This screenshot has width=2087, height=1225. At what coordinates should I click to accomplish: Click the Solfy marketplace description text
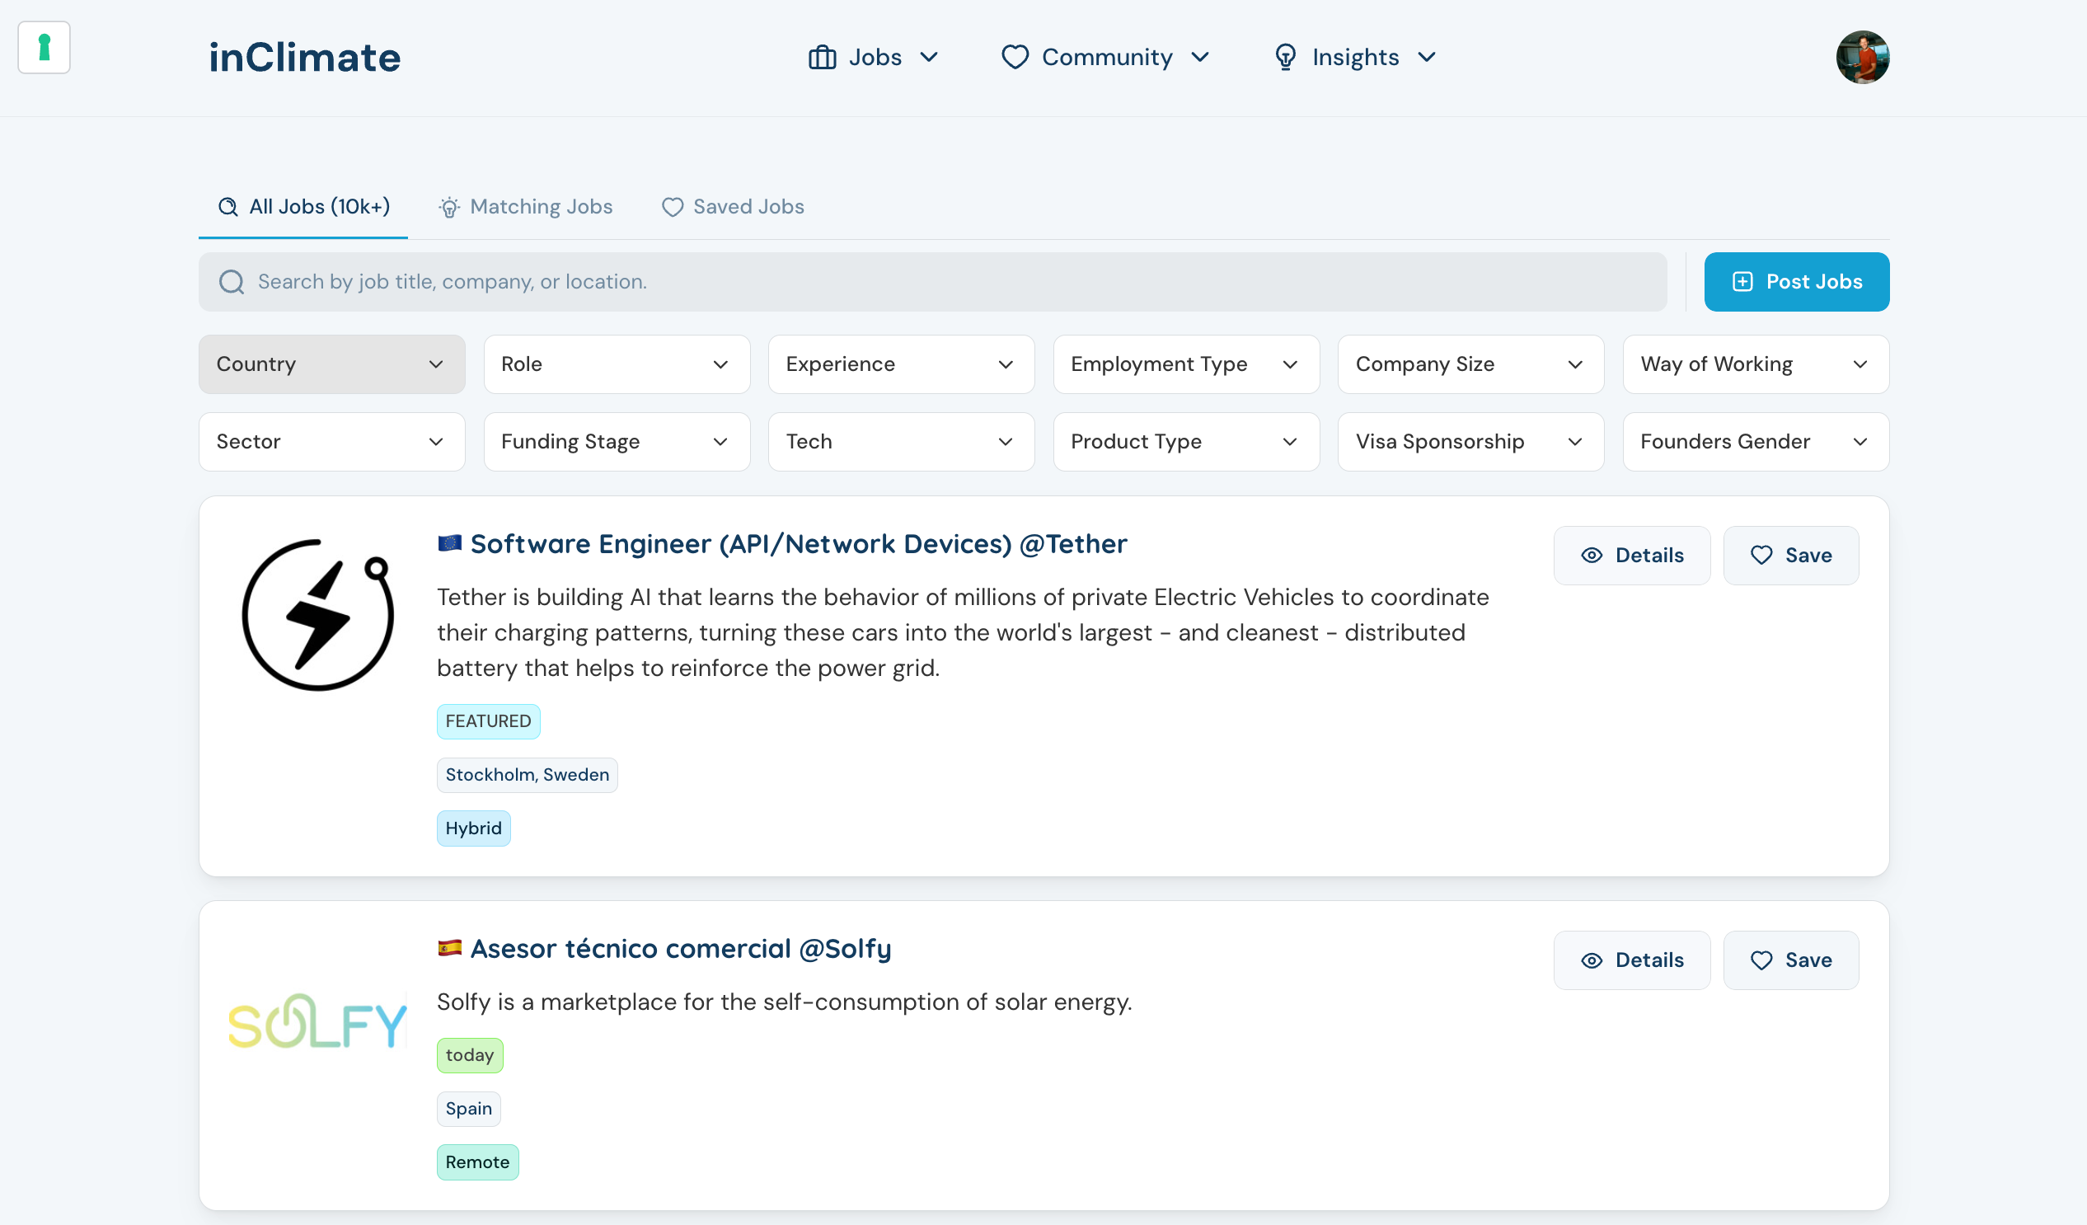click(x=785, y=1002)
